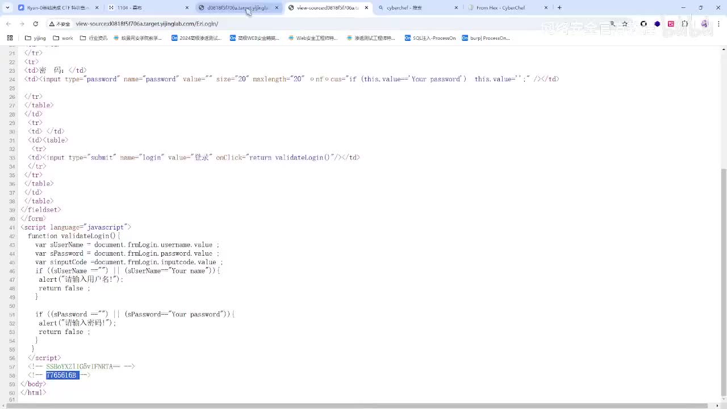The height and width of the screenshot is (409, 727).
Task: Open the browser three-dot menu
Action: (x=718, y=24)
